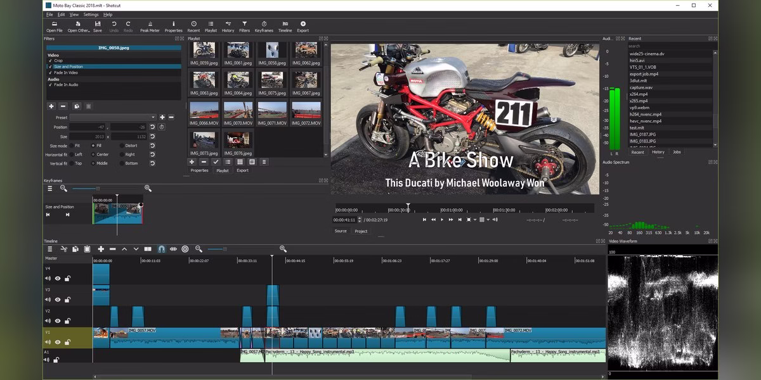Open the grid overlay dropdown in player
761x380 pixels.
(488, 220)
